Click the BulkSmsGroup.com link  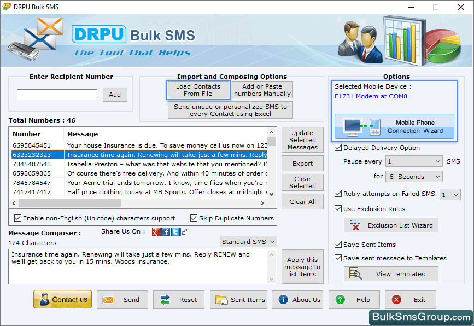tap(422, 317)
